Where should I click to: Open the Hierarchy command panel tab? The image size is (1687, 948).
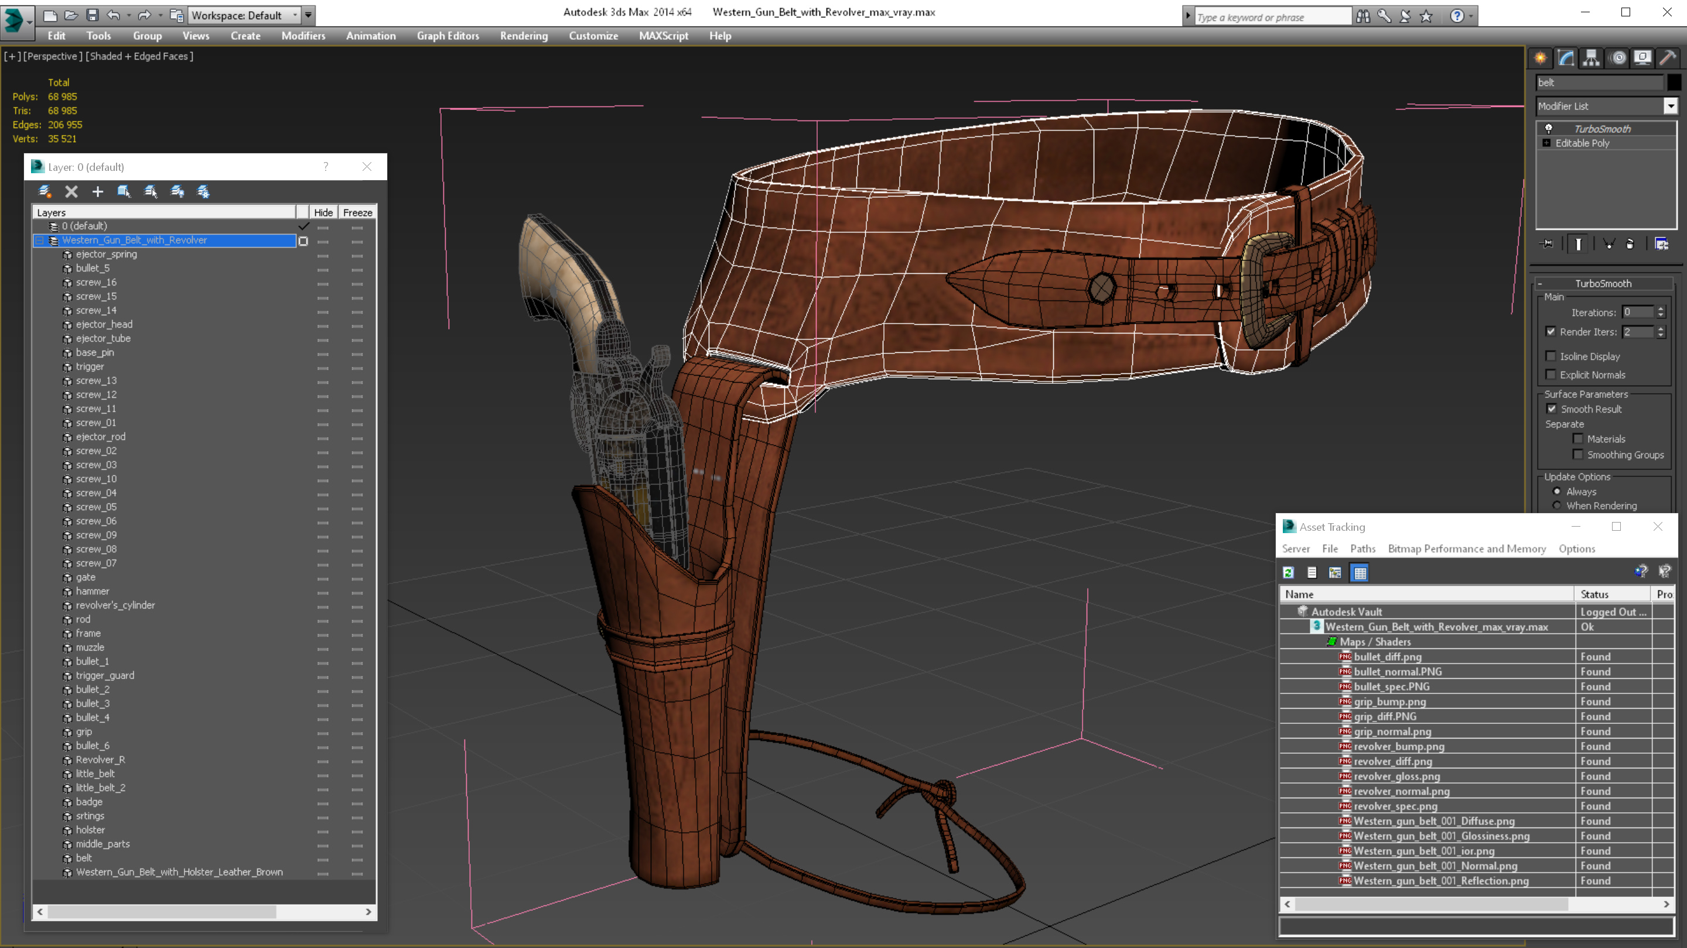coord(1592,59)
